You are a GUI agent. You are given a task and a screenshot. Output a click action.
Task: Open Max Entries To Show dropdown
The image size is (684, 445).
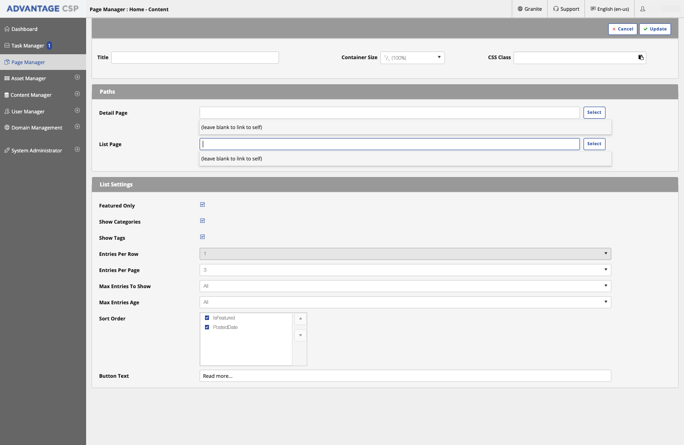(x=405, y=286)
